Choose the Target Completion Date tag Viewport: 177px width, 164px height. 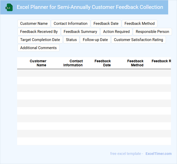(40, 40)
